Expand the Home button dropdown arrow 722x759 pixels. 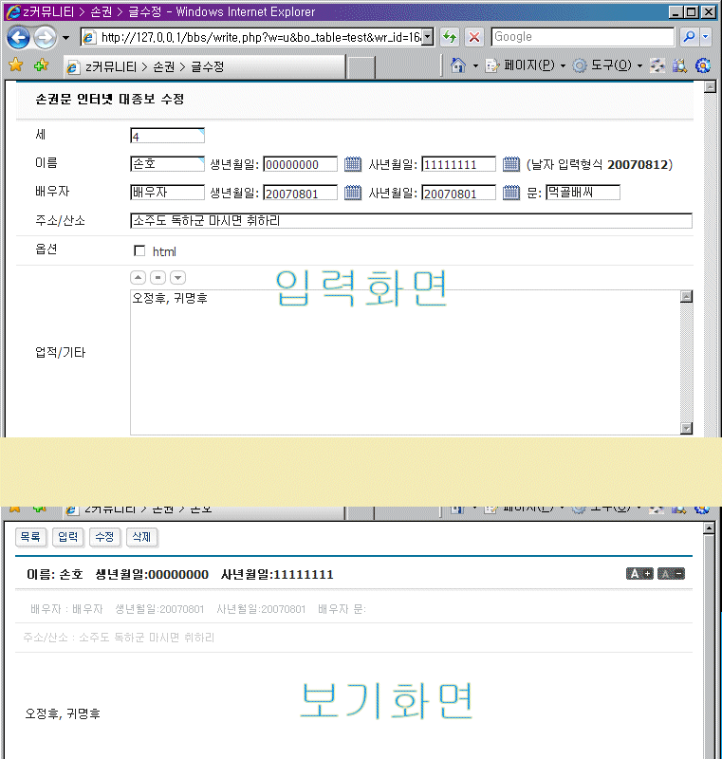(x=475, y=65)
